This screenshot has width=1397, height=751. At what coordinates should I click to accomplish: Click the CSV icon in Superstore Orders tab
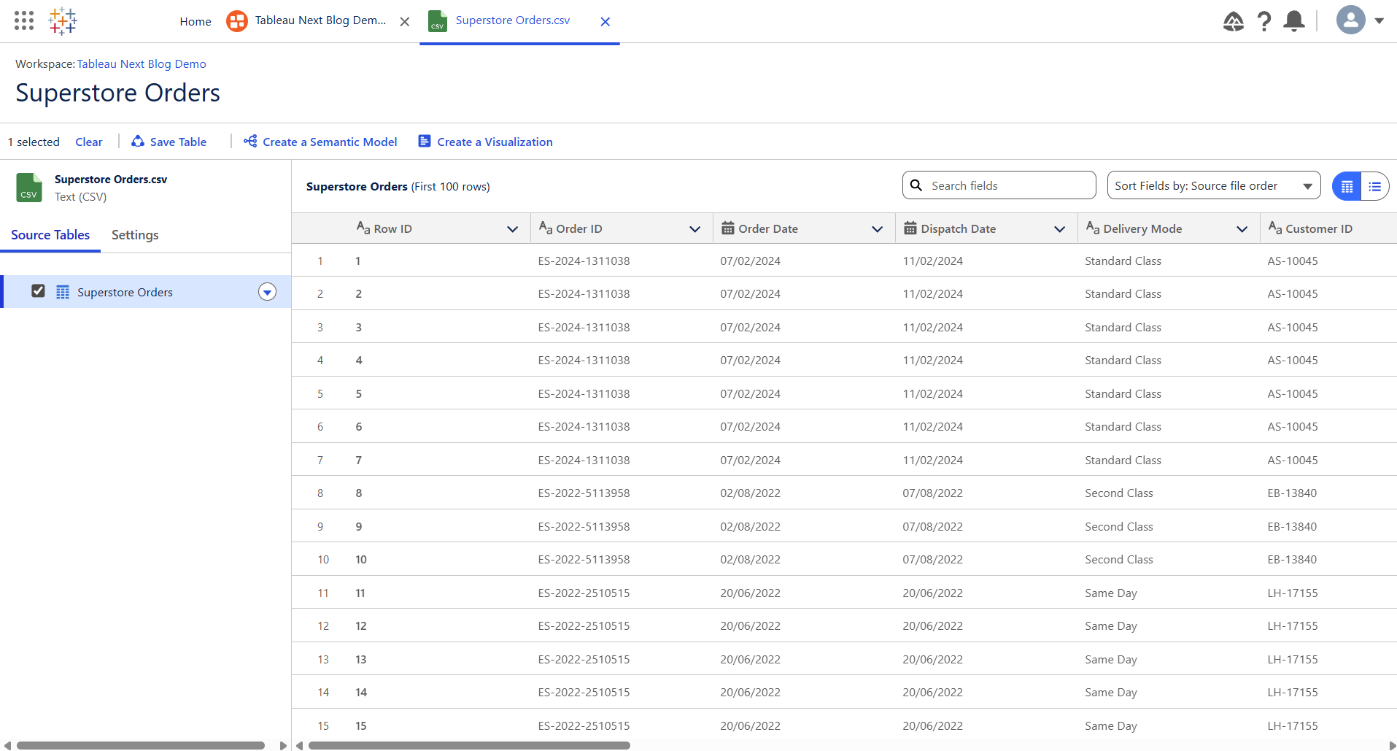pyautogui.click(x=438, y=21)
